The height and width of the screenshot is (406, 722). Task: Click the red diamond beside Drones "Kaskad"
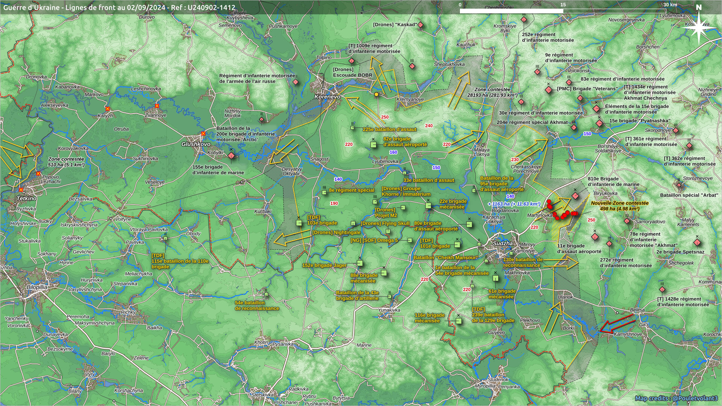click(420, 25)
